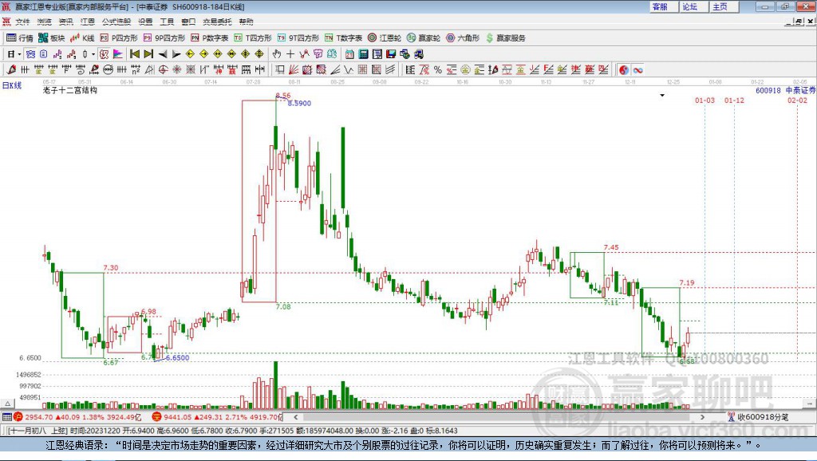Open the calculator icon in toolbar

(363, 54)
